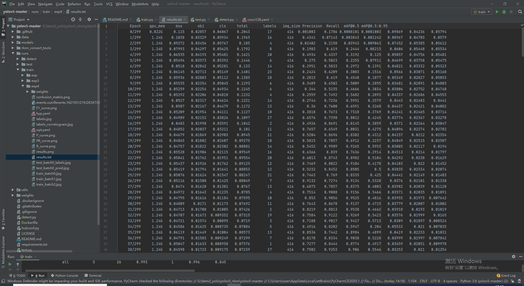524x286 pixels.
Task: Open the 1: Project sidebar tool button
Action: pos(3,27)
